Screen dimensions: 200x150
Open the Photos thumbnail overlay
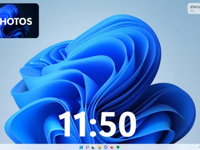19,21
